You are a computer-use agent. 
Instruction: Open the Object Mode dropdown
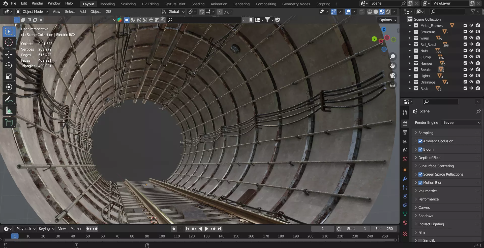pyautogui.click(x=32, y=12)
